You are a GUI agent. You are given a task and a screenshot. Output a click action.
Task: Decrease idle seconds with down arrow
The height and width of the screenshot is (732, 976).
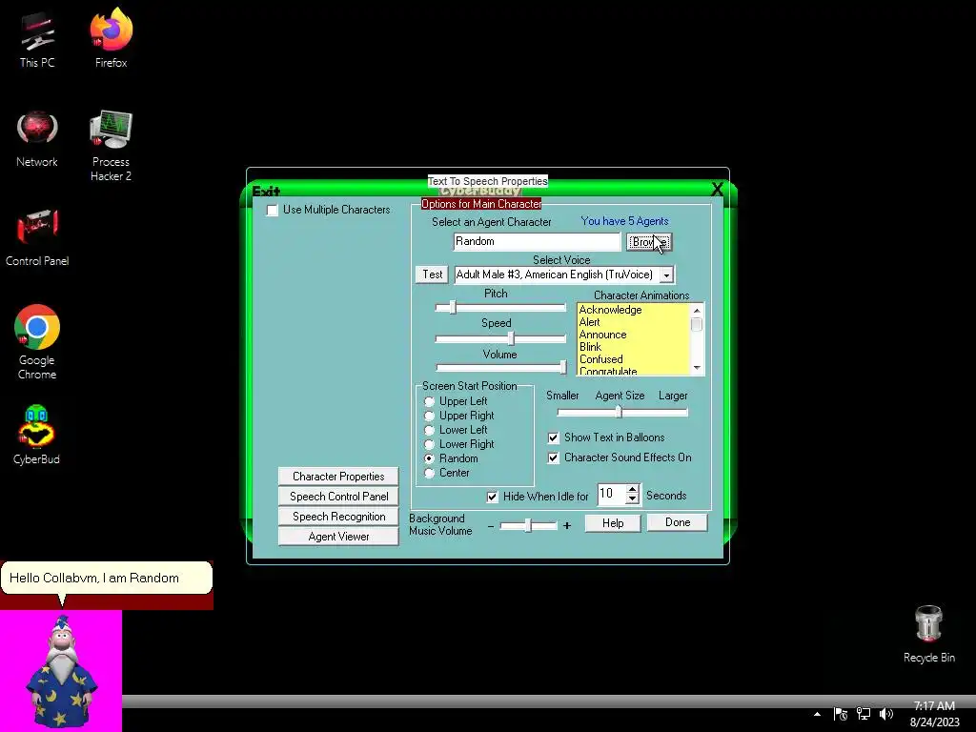(633, 498)
